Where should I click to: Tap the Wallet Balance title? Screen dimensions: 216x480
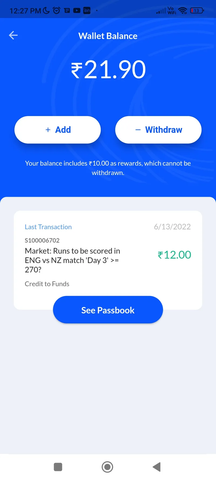(x=108, y=36)
